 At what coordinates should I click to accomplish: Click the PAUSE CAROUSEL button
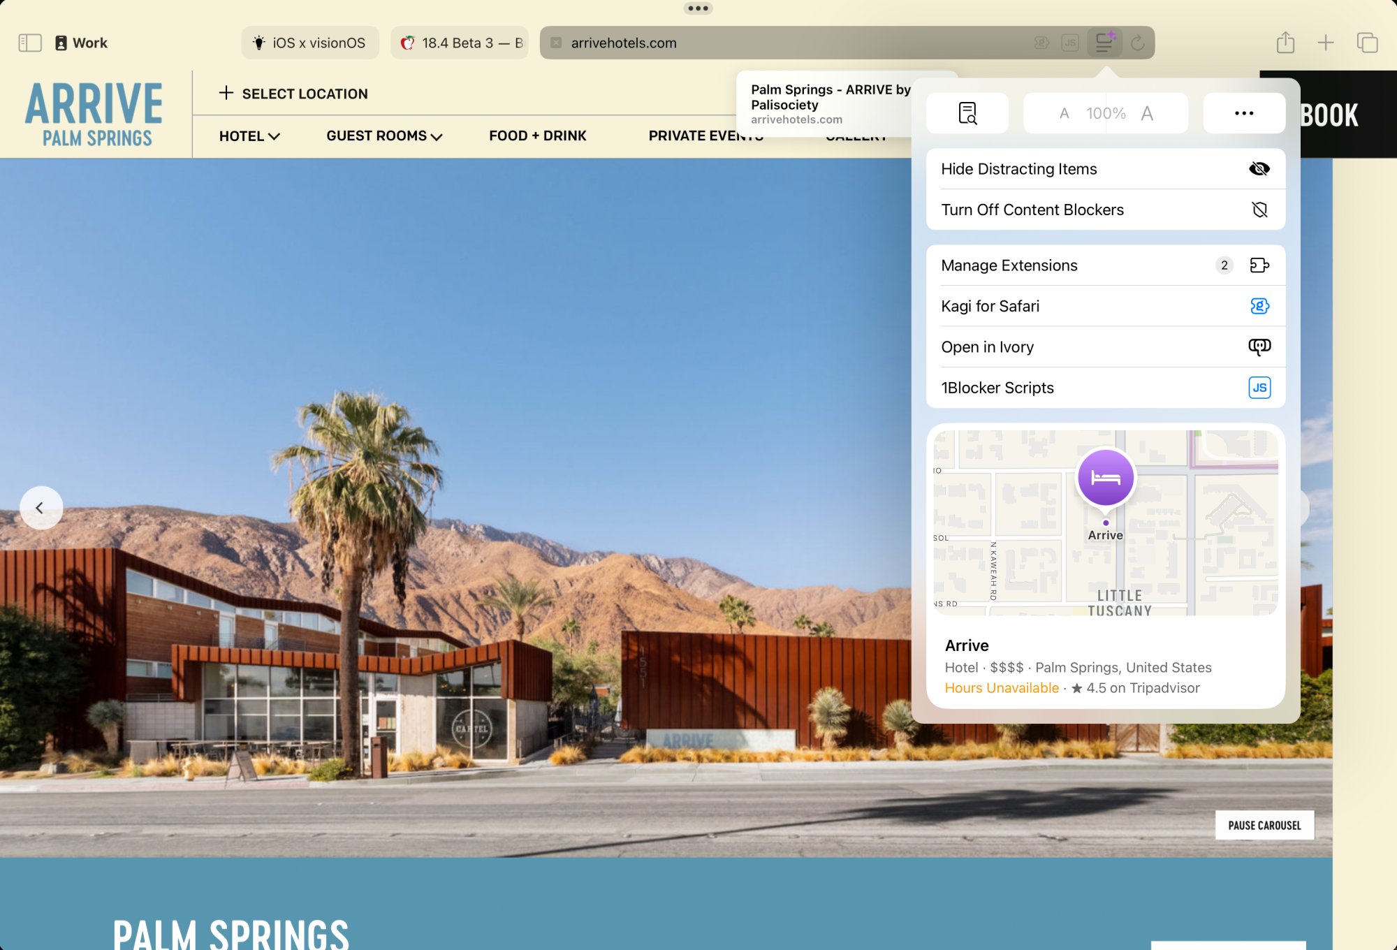[1264, 825]
